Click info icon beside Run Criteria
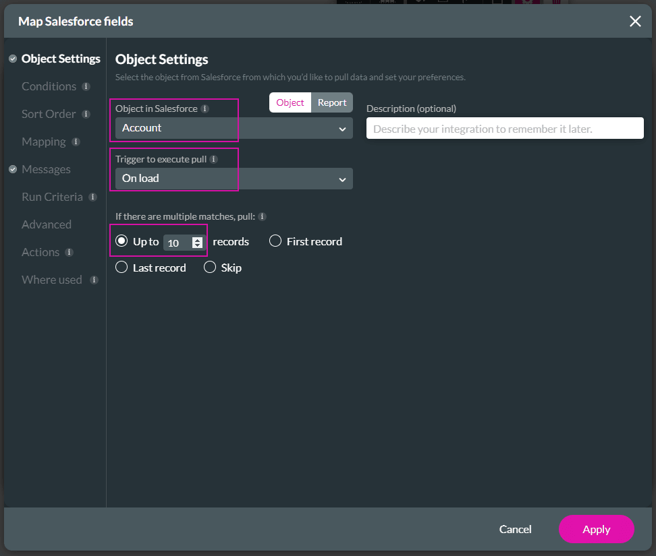Viewport: 656px width, 556px height. tap(92, 197)
